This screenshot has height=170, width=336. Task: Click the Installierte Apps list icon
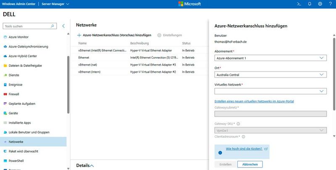[5, 123]
